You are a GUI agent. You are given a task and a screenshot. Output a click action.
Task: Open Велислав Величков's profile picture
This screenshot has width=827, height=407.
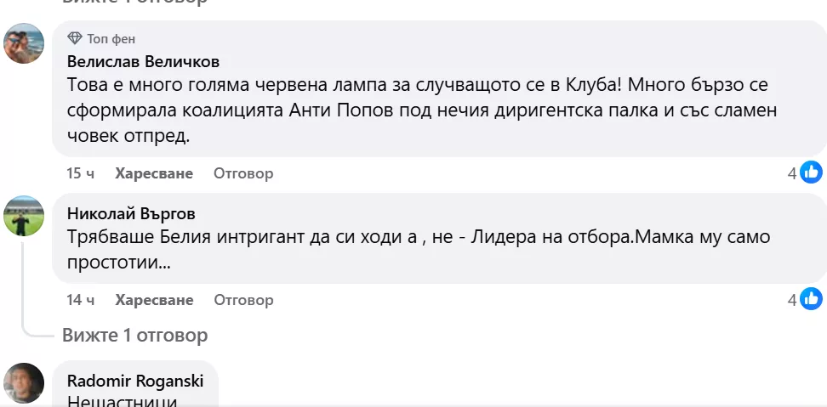(24, 42)
